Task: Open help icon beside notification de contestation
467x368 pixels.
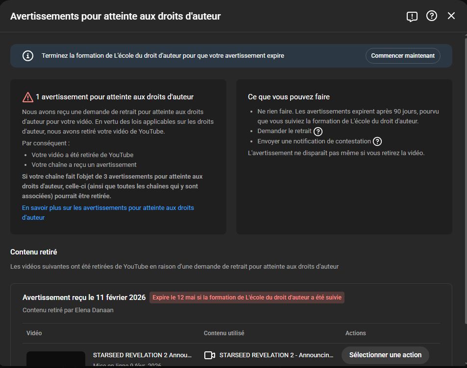Action: [377, 141]
